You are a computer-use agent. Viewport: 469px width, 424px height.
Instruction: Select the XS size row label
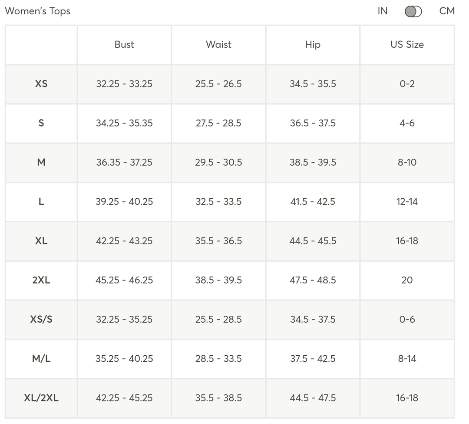tap(41, 83)
